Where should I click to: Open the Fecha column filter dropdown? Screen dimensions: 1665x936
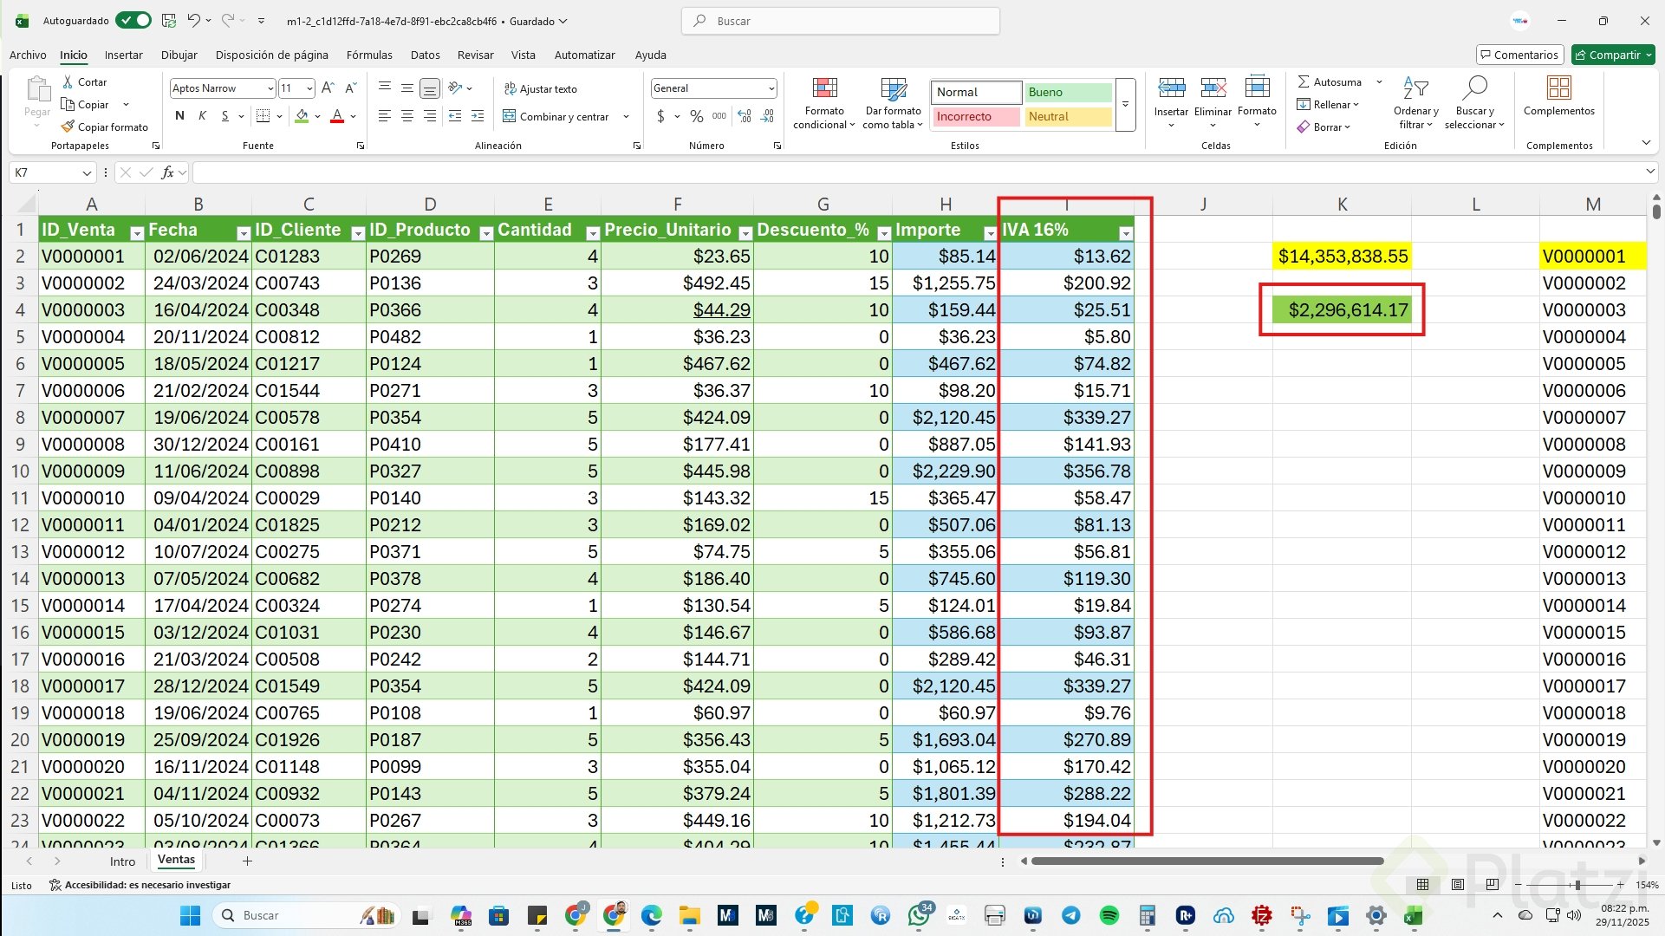click(243, 233)
